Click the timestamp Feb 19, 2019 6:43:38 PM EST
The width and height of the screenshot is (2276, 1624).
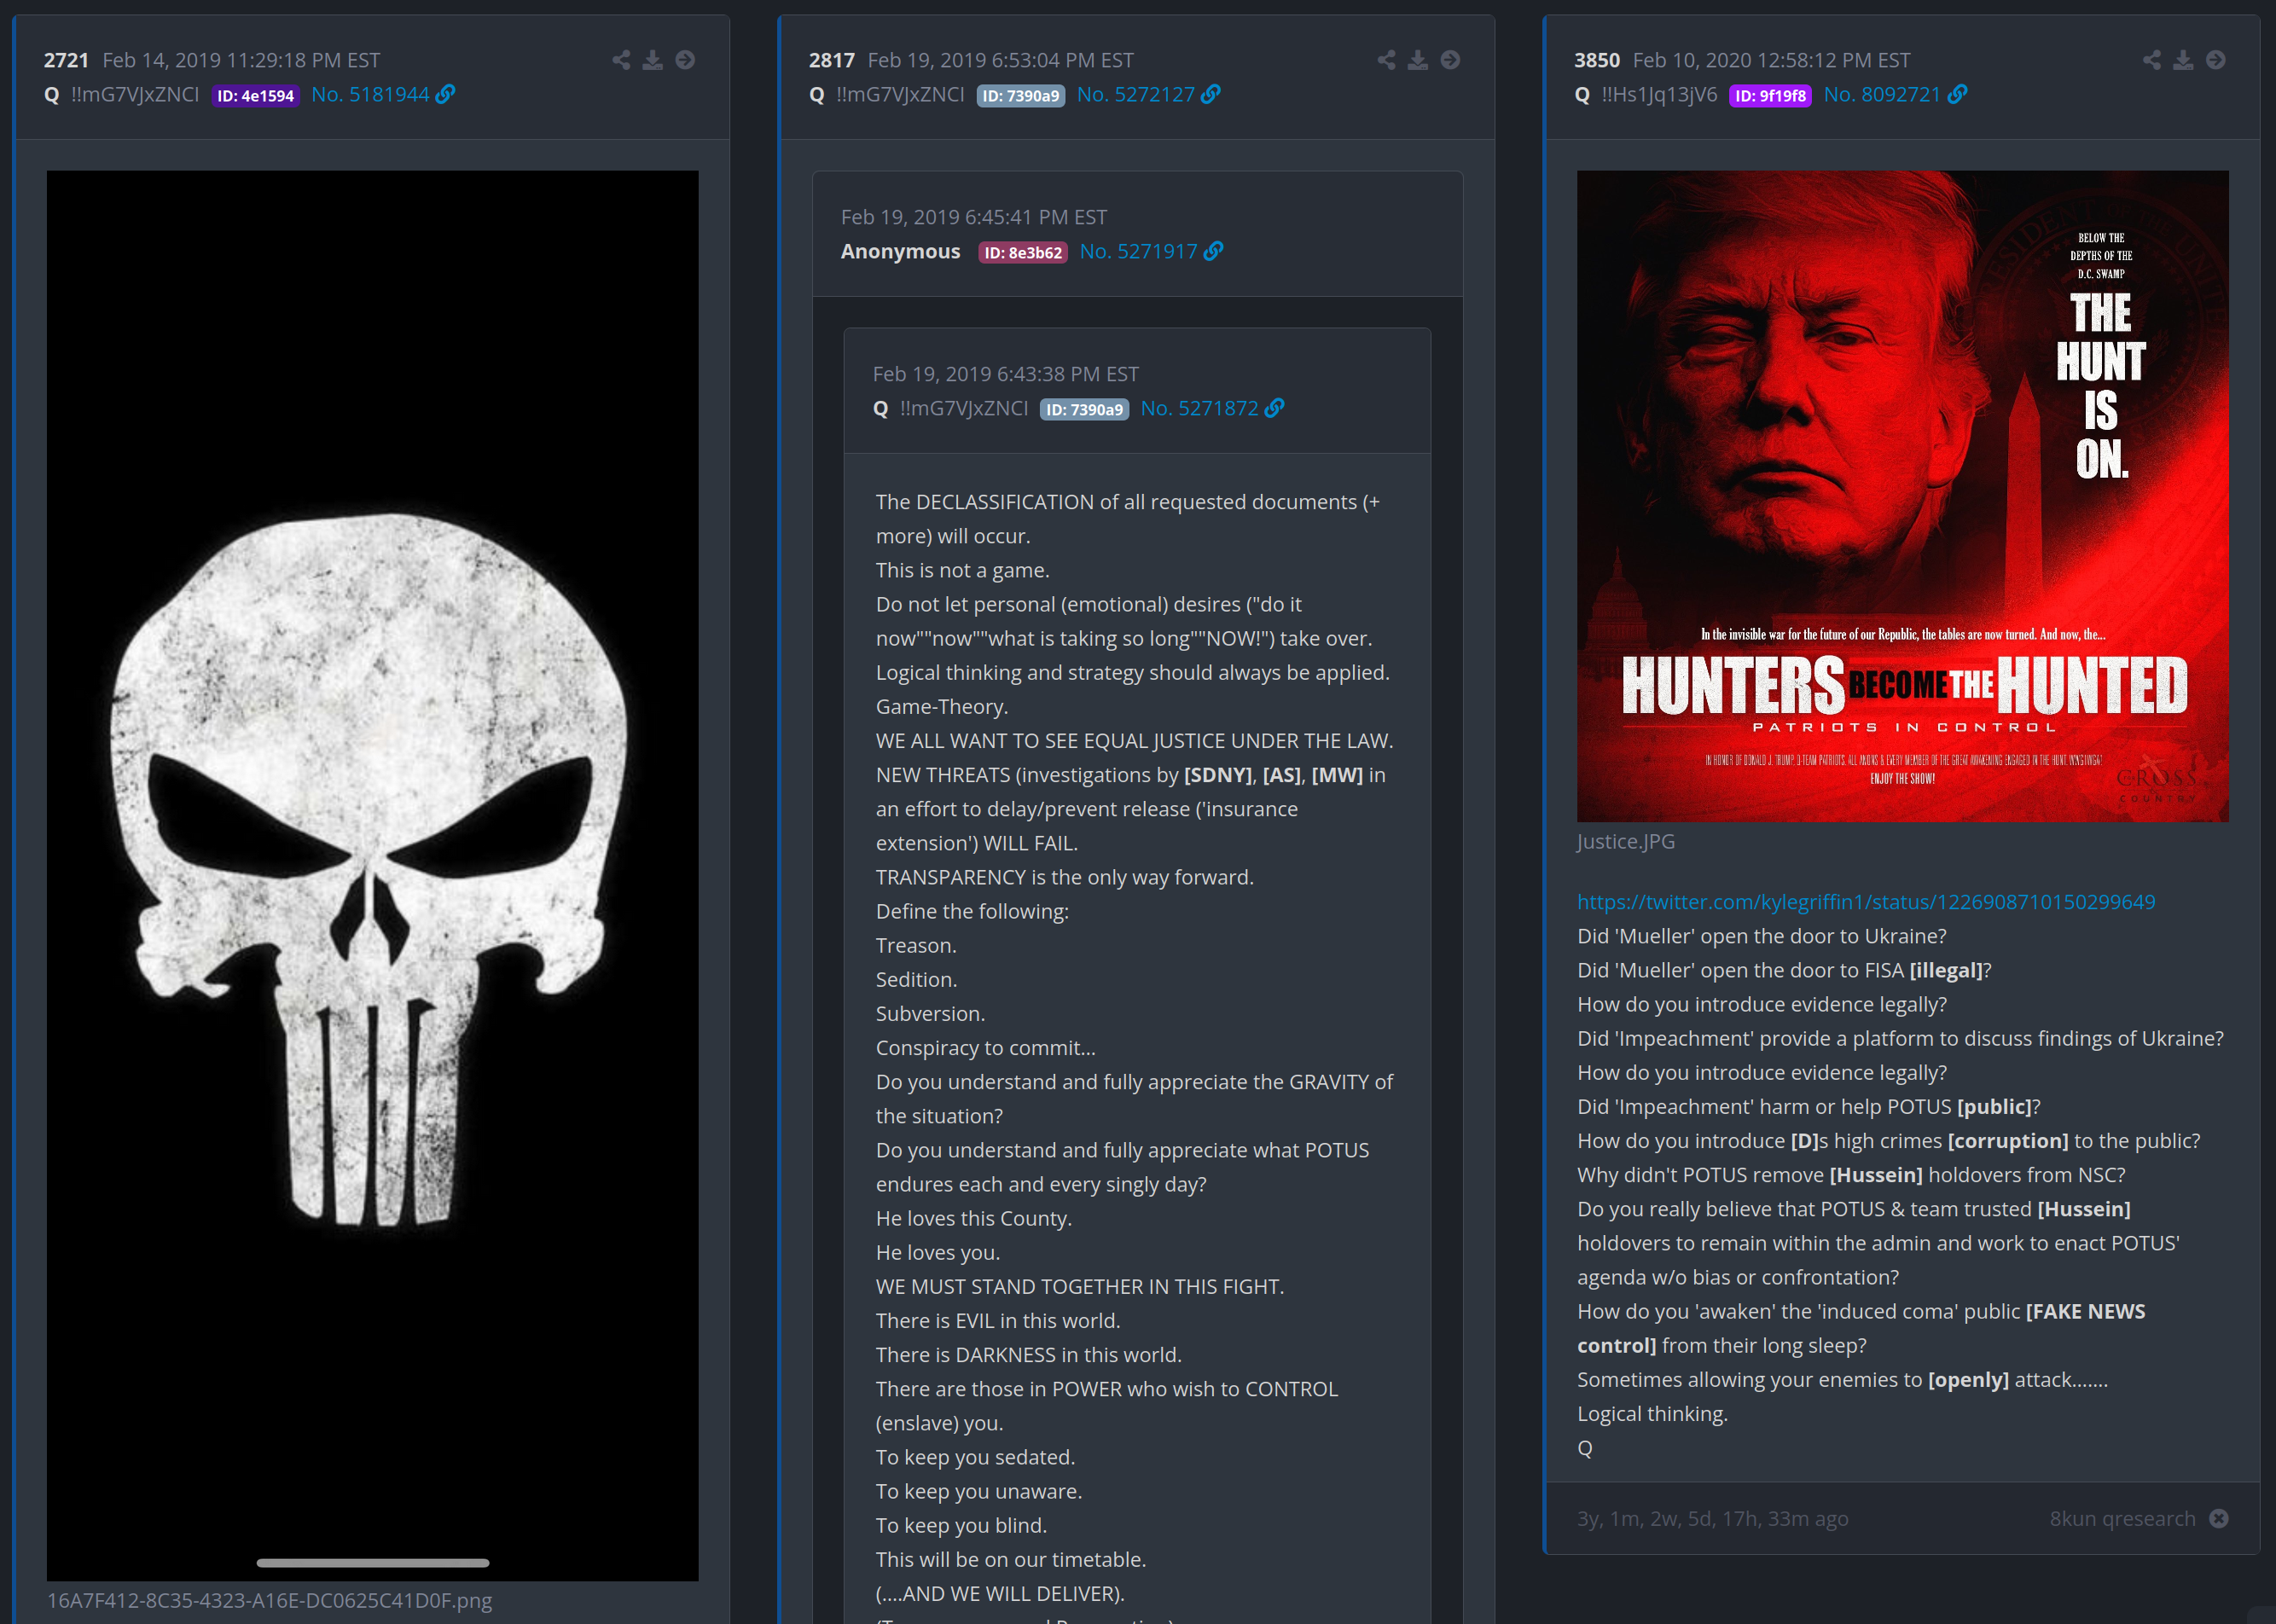[x=1006, y=374]
